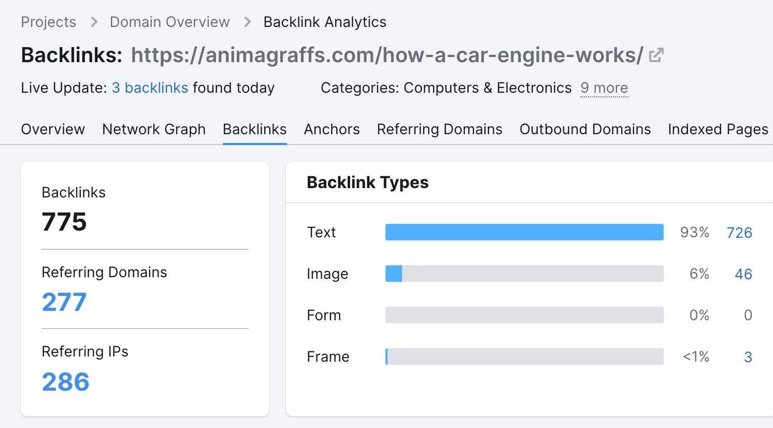Open the 726 Text backlinks link
Image resolution: width=773 pixels, height=428 pixels.
coord(739,233)
